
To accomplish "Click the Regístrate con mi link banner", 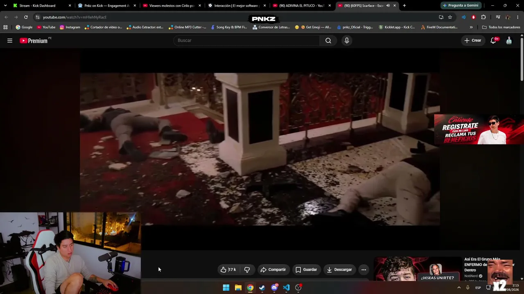I will coord(479,129).
